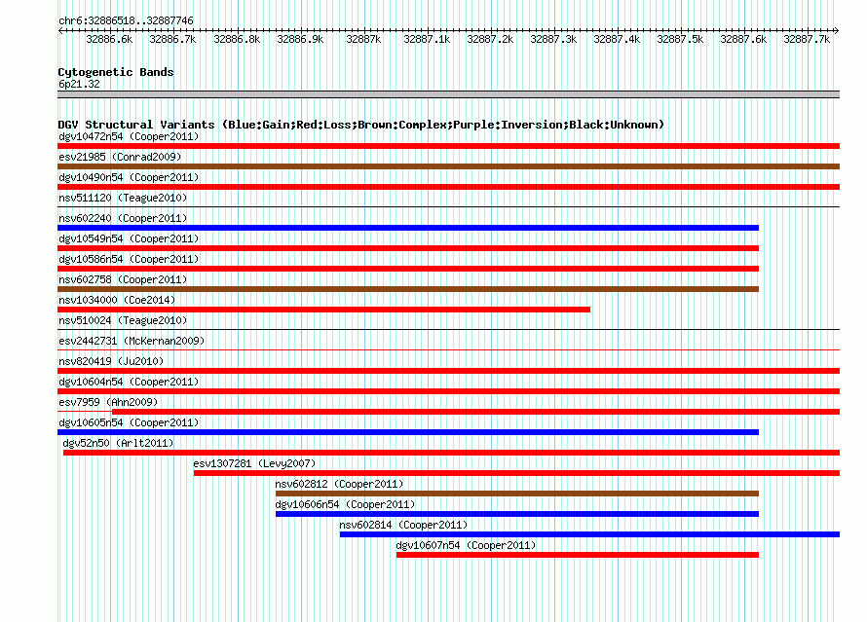Select the blue nsv602240 gain bar
867x622 pixels.
tap(408, 228)
